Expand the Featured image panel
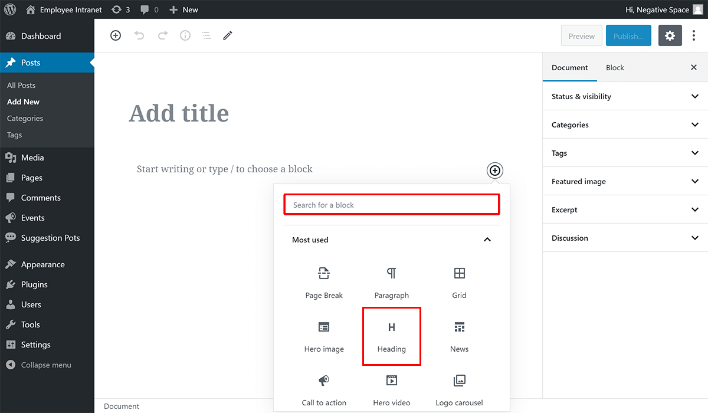 [625, 181]
